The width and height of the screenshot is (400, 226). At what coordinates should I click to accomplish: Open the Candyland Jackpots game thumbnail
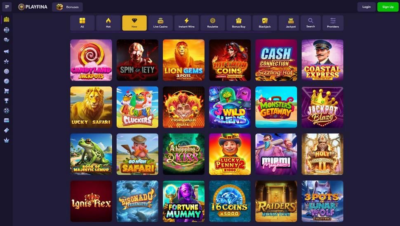[91, 60]
